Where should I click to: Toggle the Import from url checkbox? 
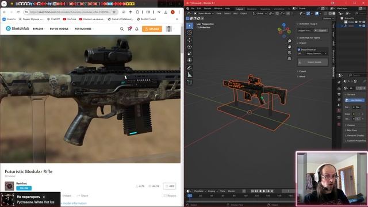point(299,49)
